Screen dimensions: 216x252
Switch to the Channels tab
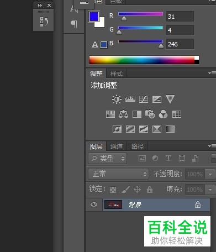[x=117, y=146]
